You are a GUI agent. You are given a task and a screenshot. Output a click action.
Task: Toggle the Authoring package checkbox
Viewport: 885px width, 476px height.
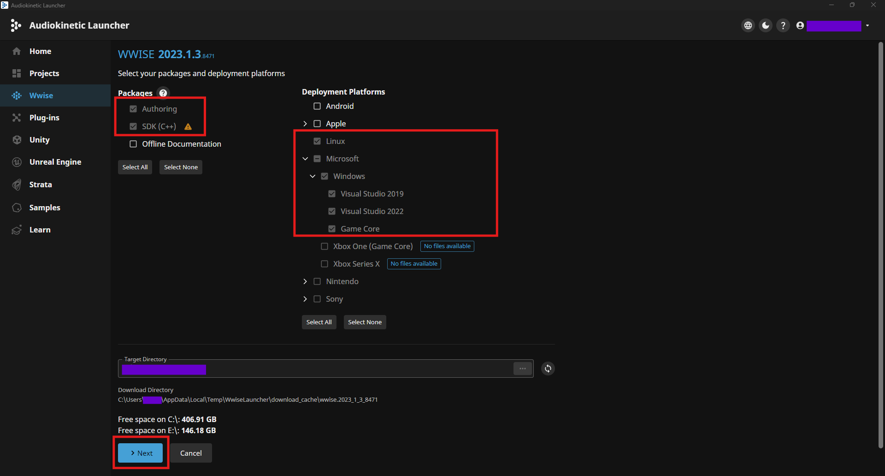(x=133, y=109)
